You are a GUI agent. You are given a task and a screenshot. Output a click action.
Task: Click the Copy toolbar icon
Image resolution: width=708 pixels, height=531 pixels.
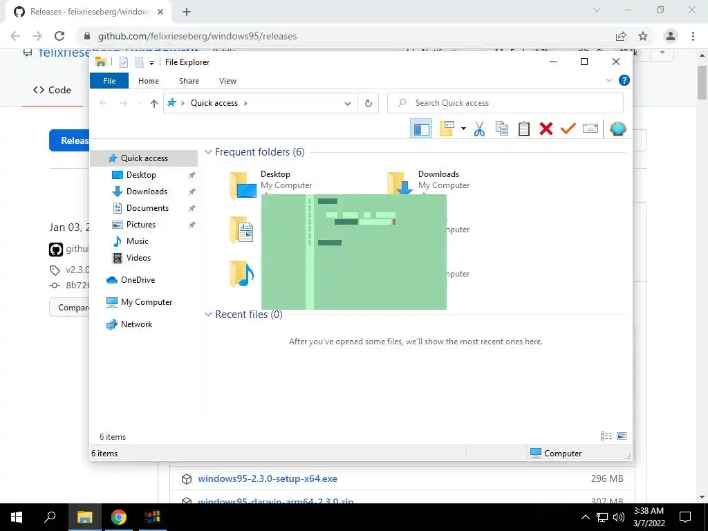tap(502, 129)
